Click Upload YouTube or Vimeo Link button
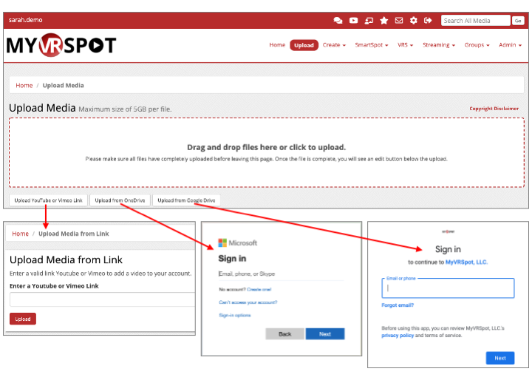The width and height of the screenshot is (532, 380). coord(49,200)
